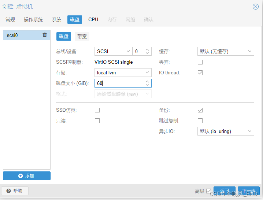263x200 pixels.
Task: Open the disabled 格式 raw format dropdown
Action: [x=147, y=94]
